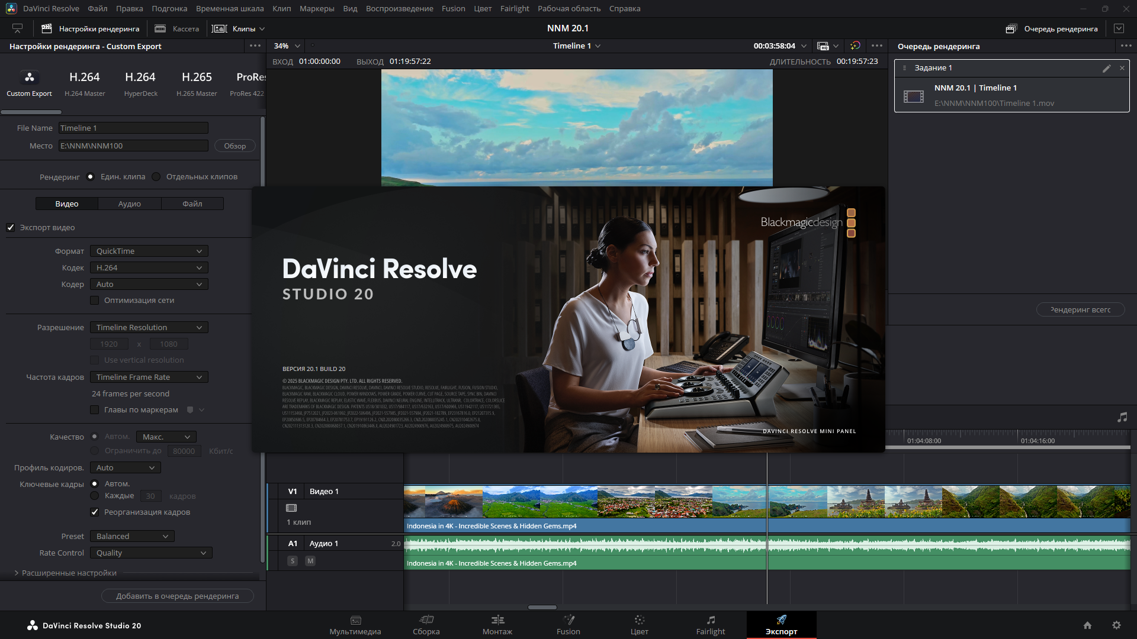
Task: Remove Задание 1 from the render queue
Action: (1122, 68)
